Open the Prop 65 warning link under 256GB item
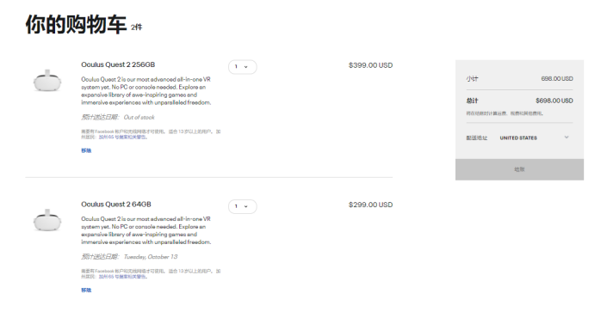 [122, 137]
